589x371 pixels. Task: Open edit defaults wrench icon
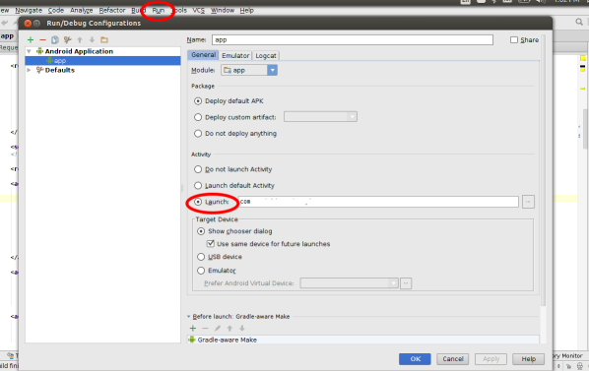pyautogui.click(x=68, y=39)
